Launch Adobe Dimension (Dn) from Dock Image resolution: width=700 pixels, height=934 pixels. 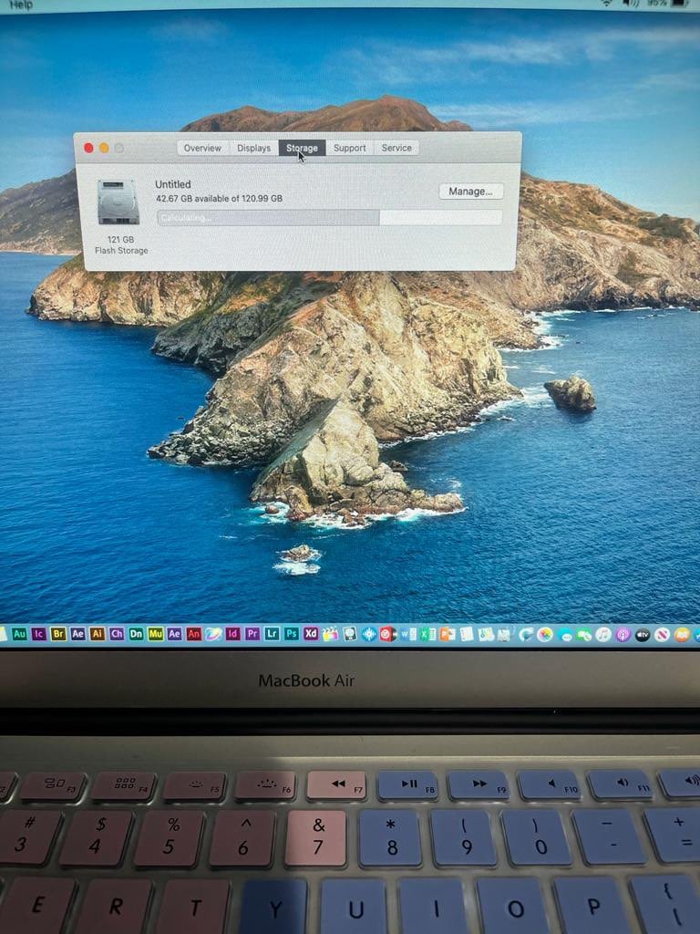[136, 634]
